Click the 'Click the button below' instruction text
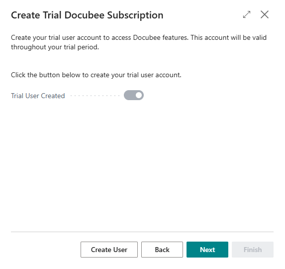Screen dimensions: 285x269 tap(96, 75)
